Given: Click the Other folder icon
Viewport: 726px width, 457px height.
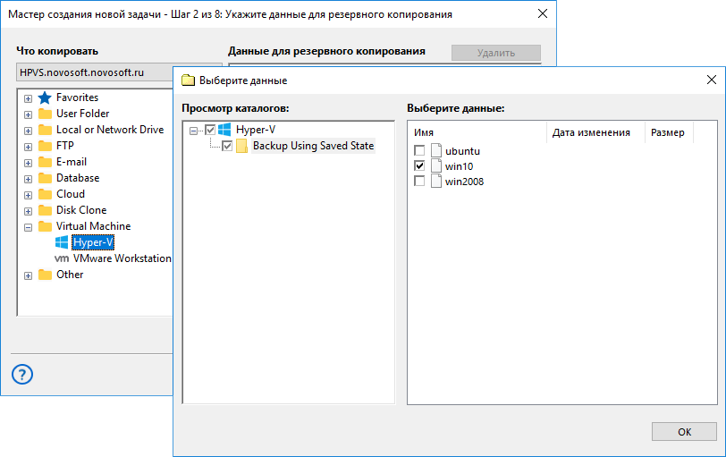Looking at the screenshot, I should 45,275.
